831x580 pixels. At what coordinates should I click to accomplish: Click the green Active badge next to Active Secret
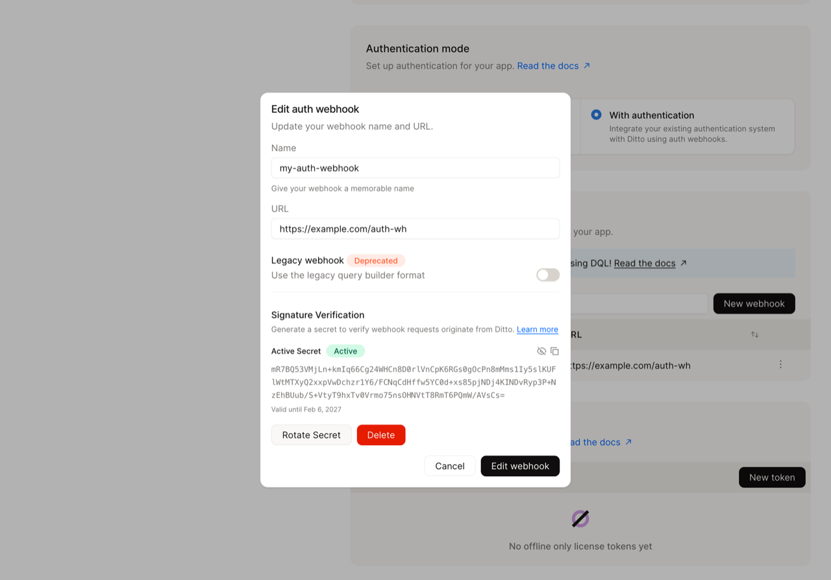(345, 350)
